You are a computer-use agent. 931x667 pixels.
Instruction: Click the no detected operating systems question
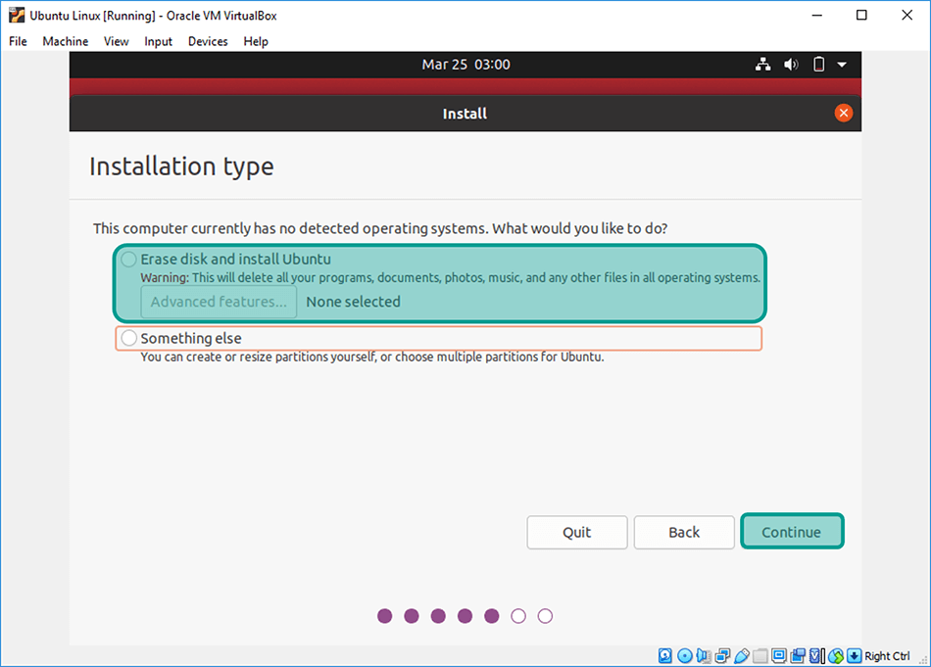pyautogui.click(x=380, y=229)
